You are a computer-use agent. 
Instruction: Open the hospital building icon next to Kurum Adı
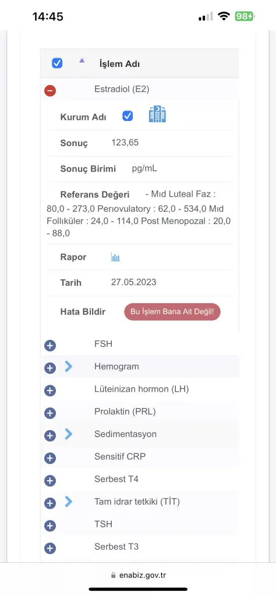[x=157, y=114]
